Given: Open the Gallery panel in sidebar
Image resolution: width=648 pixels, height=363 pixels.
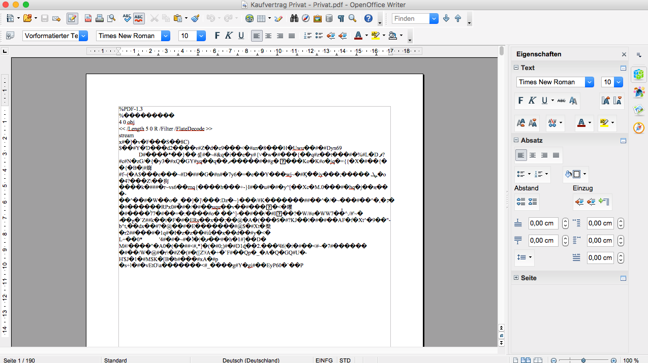Looking at the screenshot, I should click(x=639, y=110).
